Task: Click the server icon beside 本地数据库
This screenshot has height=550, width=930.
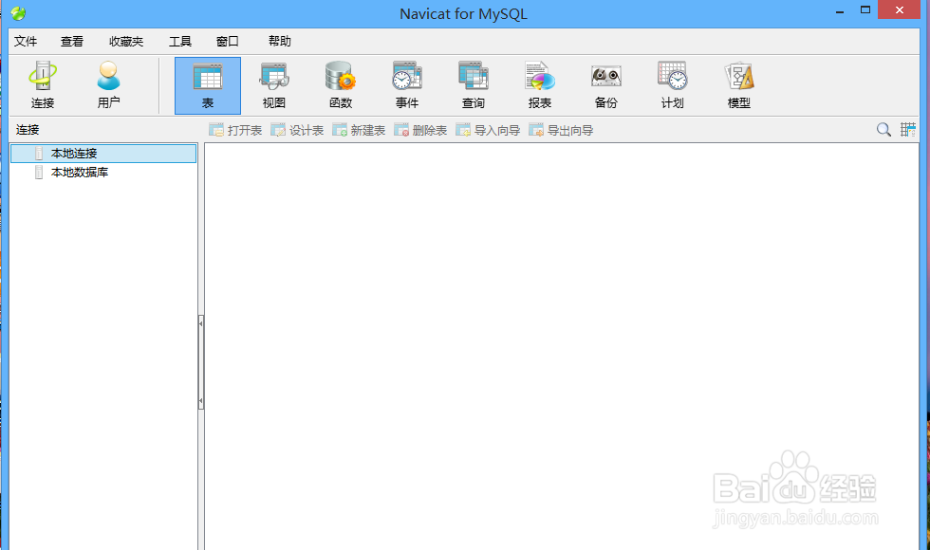Action: [39, 173]
